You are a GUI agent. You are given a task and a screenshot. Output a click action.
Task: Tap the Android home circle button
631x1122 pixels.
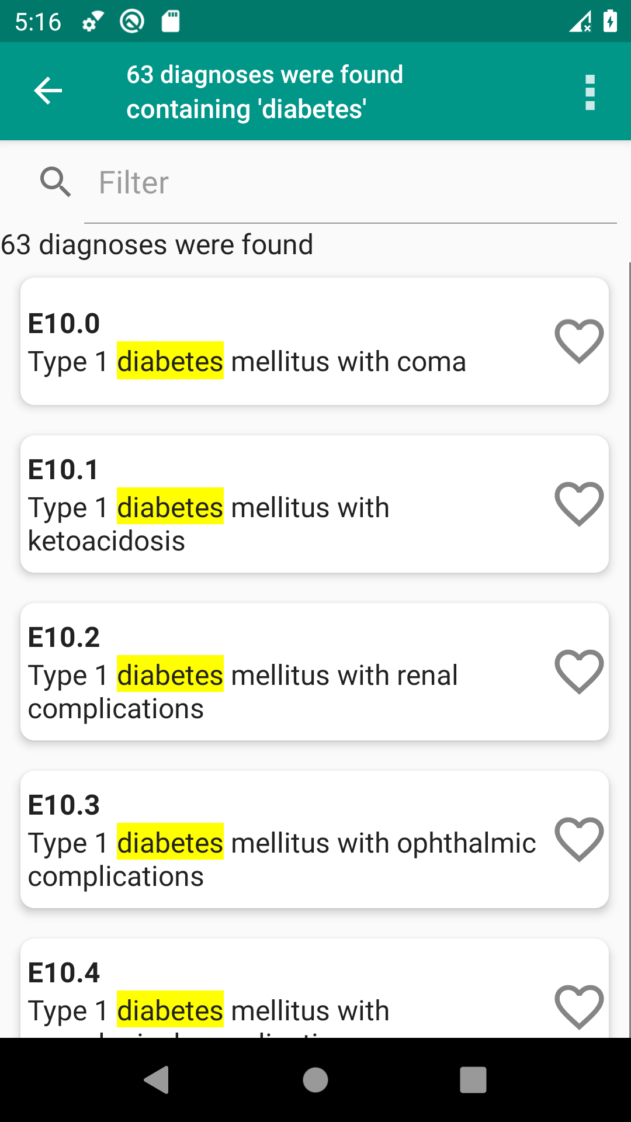point(315,1080)
